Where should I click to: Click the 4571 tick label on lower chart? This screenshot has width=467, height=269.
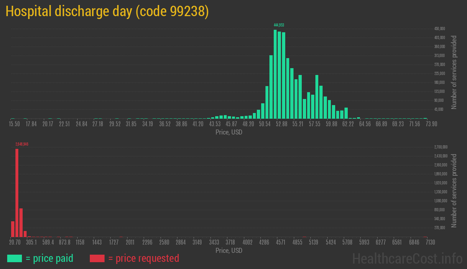tap(281, 242)
